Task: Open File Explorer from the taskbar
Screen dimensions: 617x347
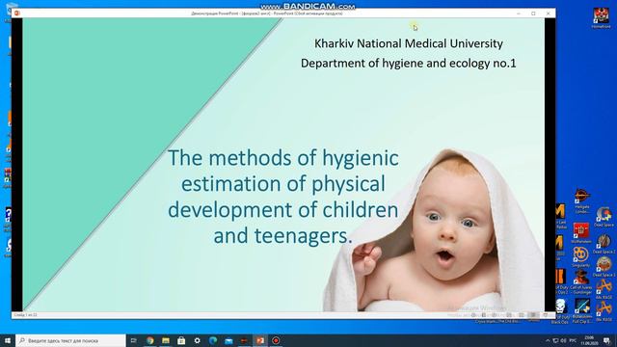Action: coord(166,340)
